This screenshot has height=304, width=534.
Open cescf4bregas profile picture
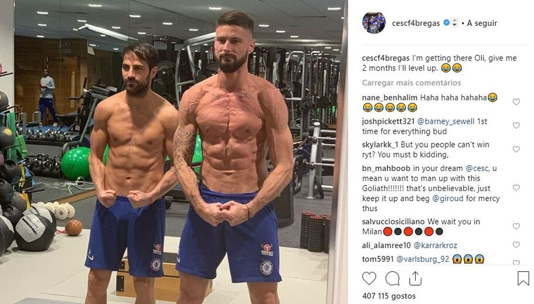[x=374, y=22]
